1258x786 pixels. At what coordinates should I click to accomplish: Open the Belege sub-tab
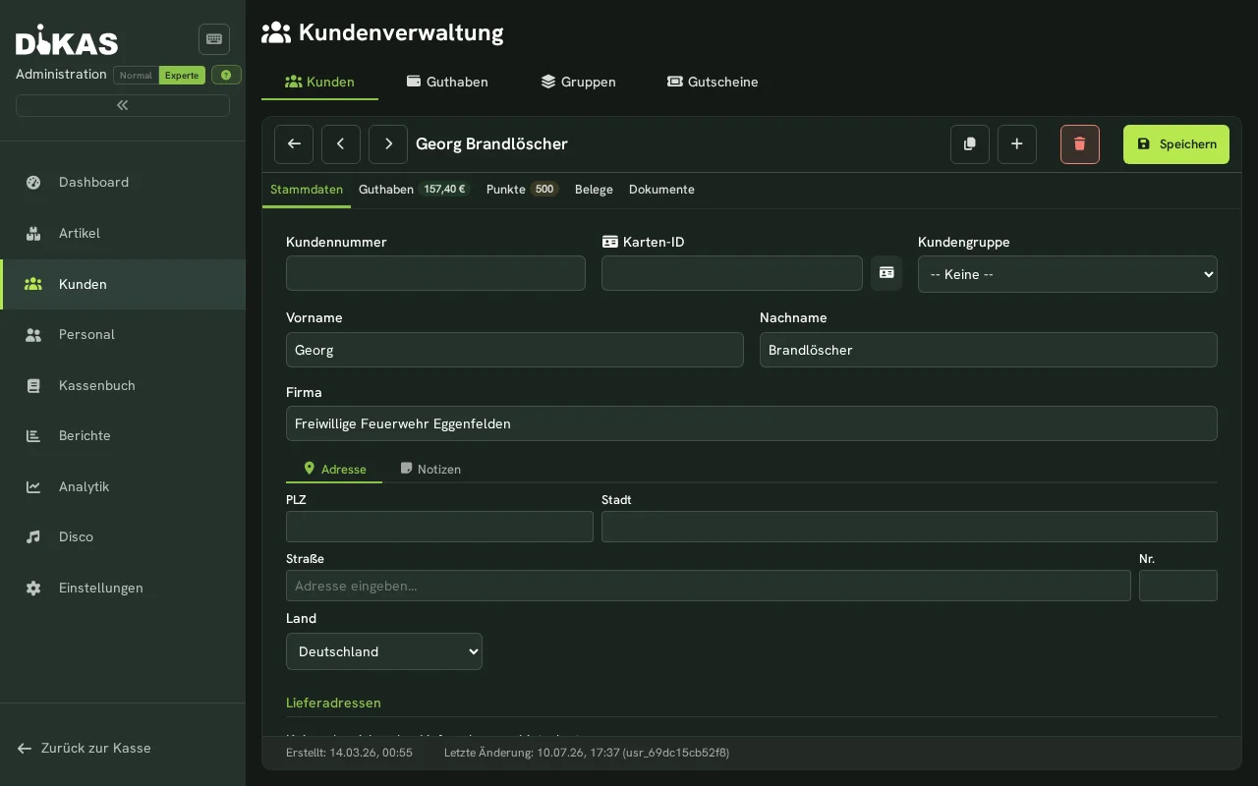pos(594,190)
